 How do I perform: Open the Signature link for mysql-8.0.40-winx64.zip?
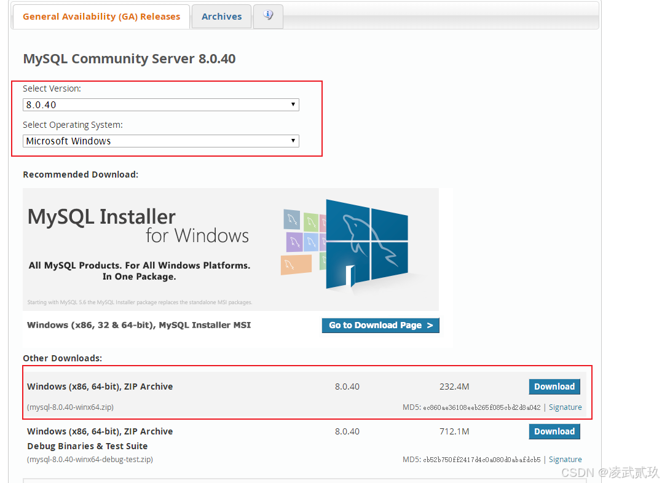565,407
